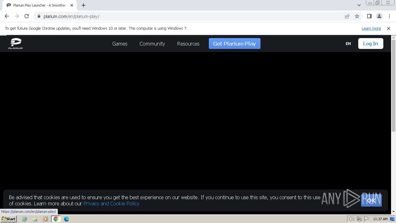Open Chrome profile avatar
The width and height of the screenshot is (396, 223).
point(379,16)
